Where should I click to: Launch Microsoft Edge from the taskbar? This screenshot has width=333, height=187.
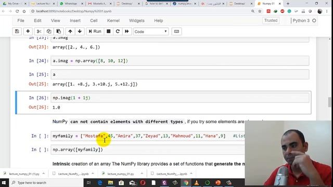pyautogui.click(x=99, y=182)
